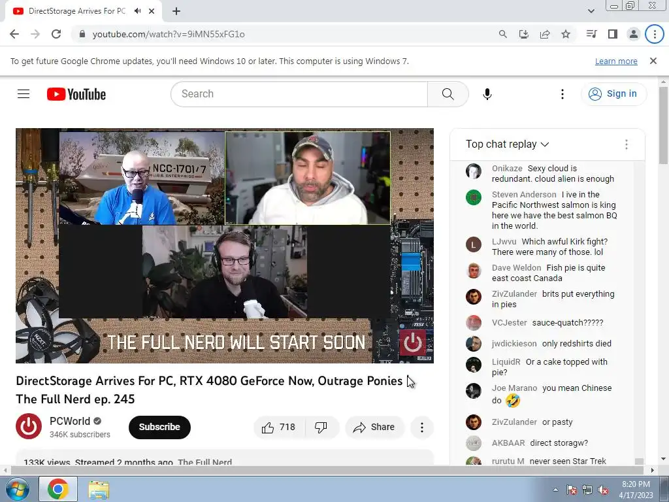Open the media control icon in Chrome's toolbar
This screenshot has width=669, height=502.
coord(591,34)
